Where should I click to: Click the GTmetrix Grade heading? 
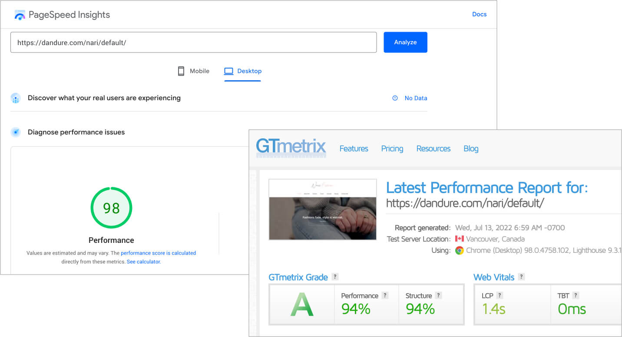point(298,277)
